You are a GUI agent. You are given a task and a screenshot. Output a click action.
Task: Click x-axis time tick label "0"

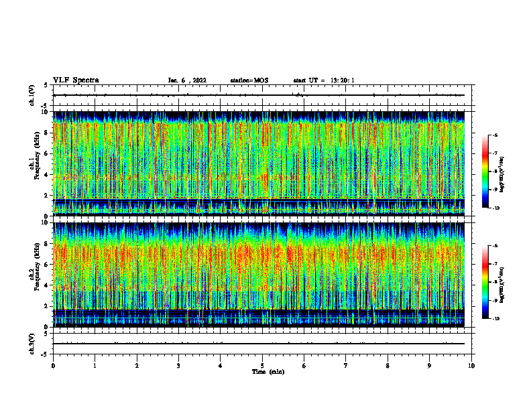click(53, 366)
